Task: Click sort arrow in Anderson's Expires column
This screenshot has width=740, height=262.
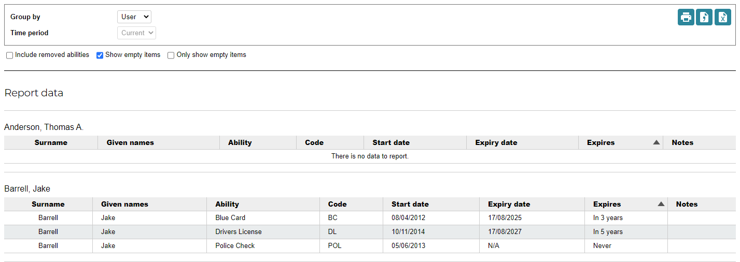Action: coord(656,142)
